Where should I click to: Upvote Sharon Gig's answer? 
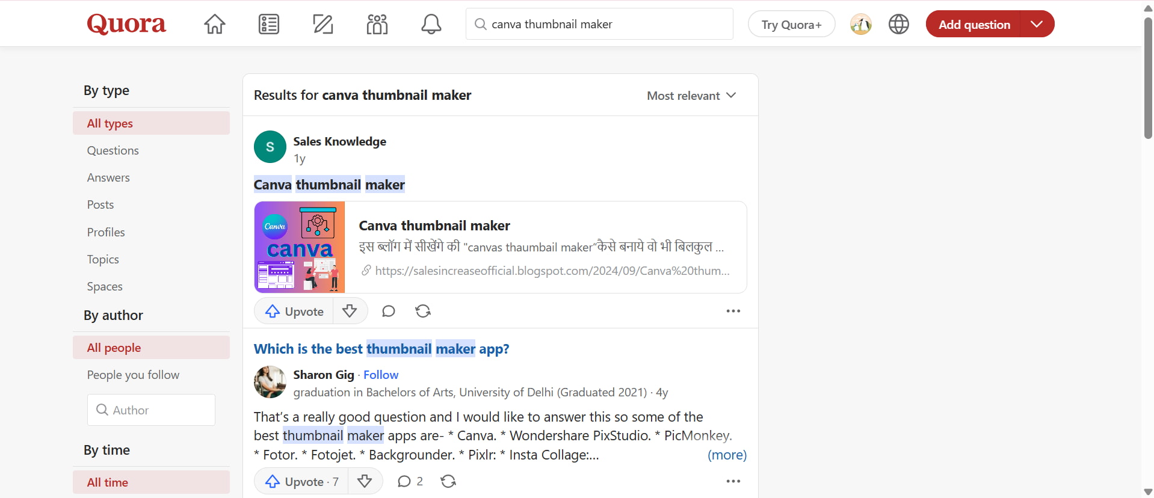point(301,481)
